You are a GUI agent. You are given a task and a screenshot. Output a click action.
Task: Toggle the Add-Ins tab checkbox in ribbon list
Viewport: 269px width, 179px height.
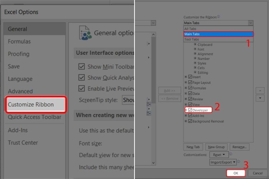pos(190,115)
